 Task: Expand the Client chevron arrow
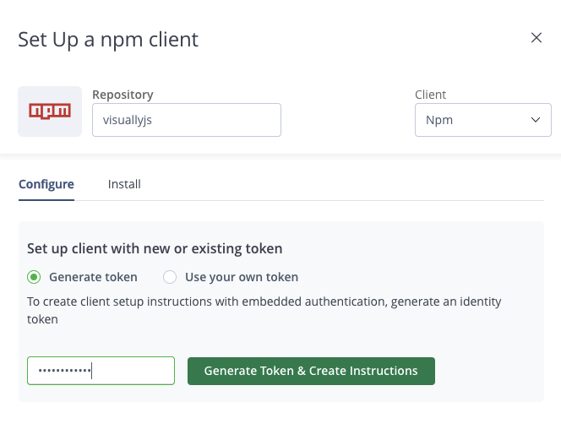tap(536, 120)
